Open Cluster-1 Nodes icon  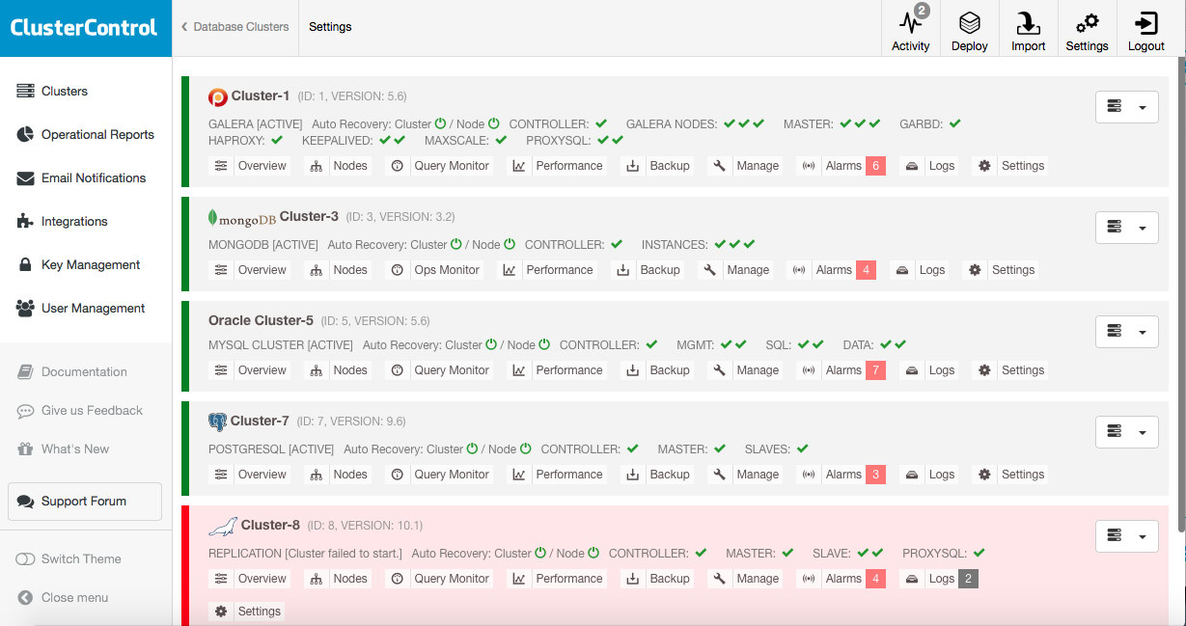316,166
